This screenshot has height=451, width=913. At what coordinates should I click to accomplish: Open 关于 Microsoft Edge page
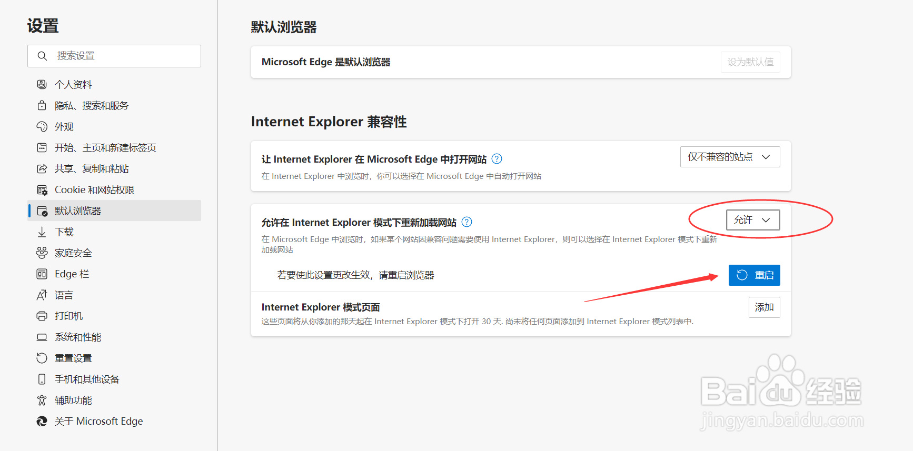[x=114, y=421]
